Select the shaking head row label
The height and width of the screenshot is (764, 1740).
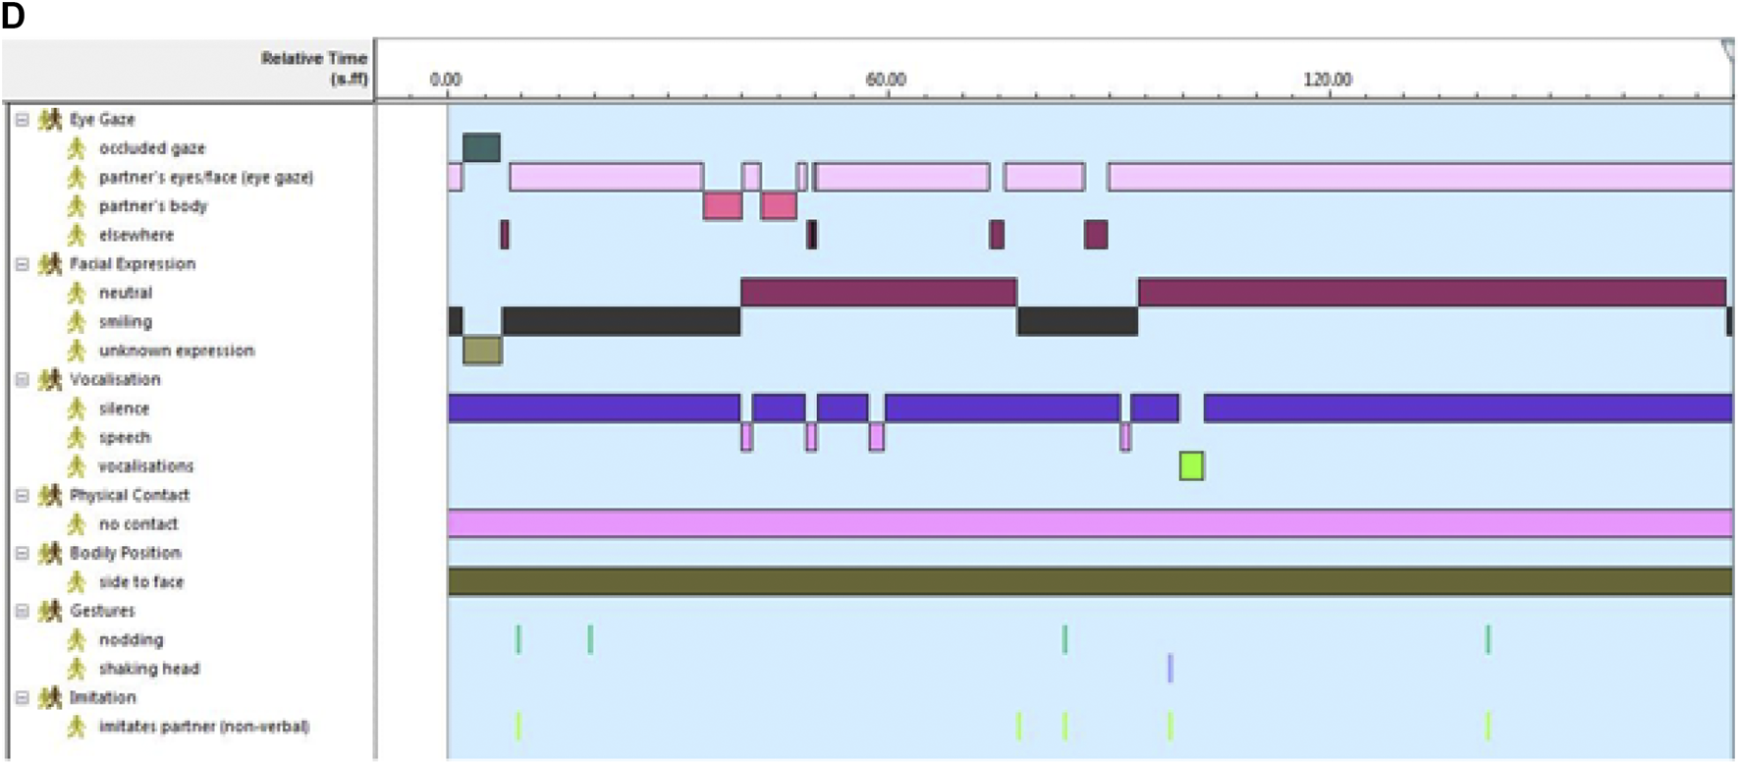148,669
